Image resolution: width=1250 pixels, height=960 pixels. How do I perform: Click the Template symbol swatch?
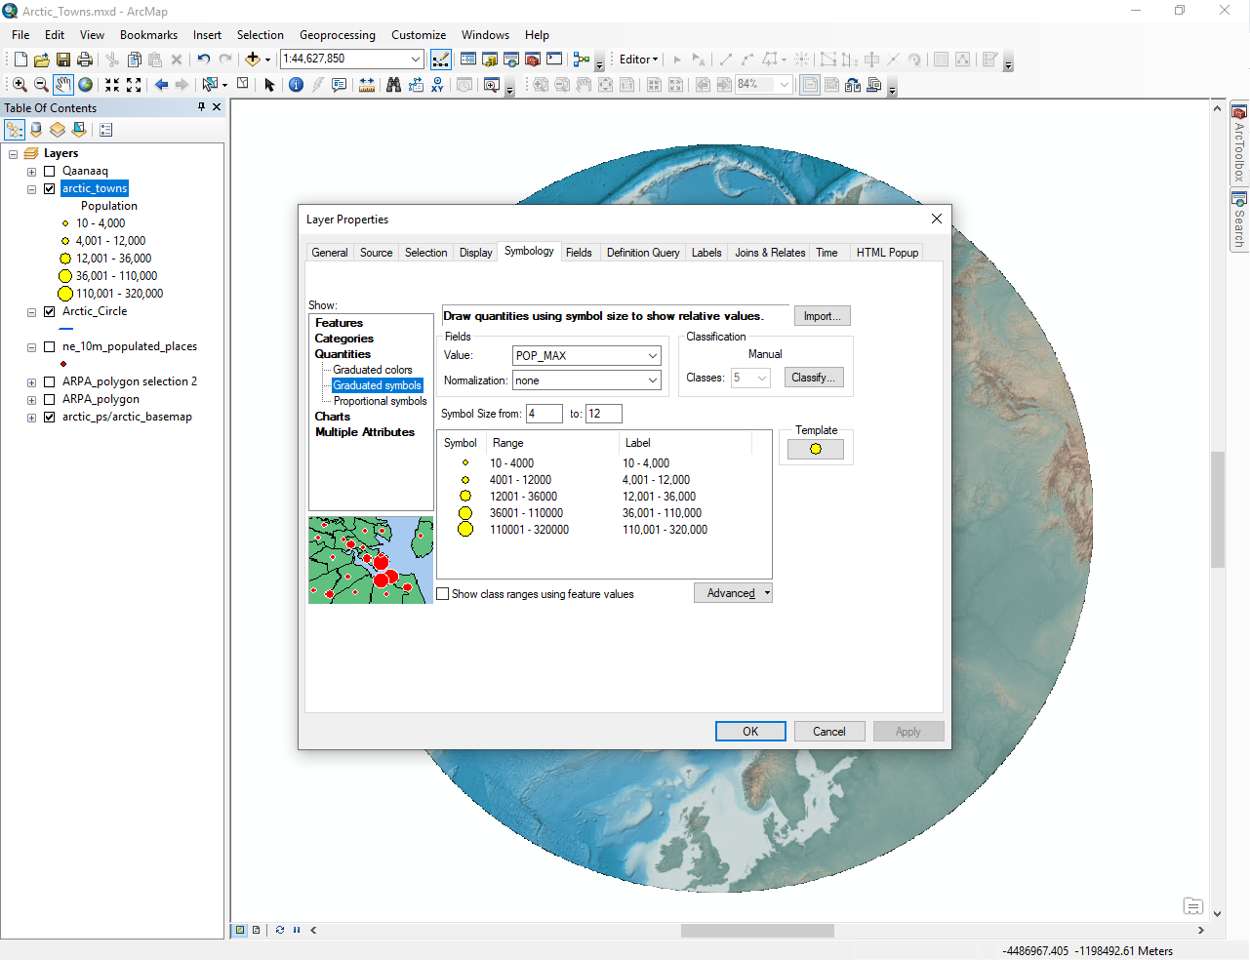816,449
